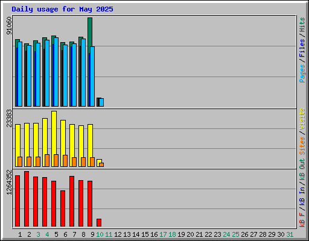Click green weekend day number 10
Image resolution: width=309 pixels, height=241 pixels.
pos(100,234)
